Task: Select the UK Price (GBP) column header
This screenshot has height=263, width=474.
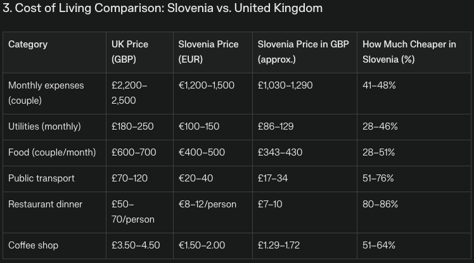Action: (x=130, y=52)
